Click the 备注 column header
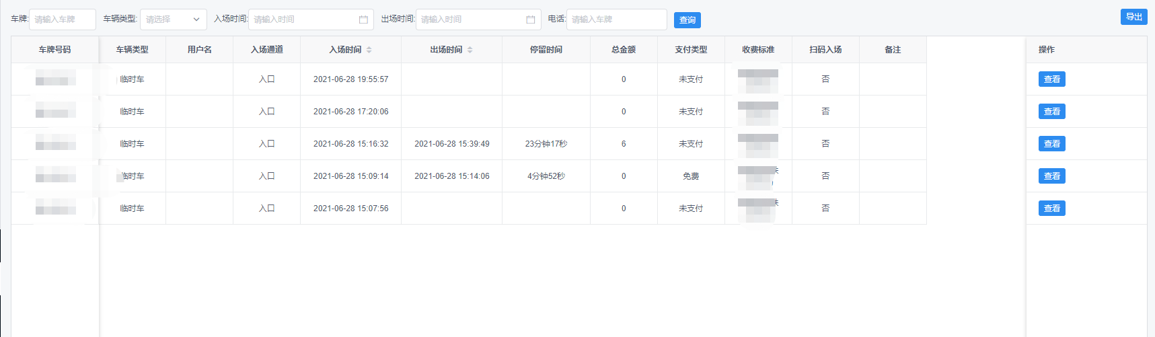This screenshot has height=337, width=1155. pos(893,50)
